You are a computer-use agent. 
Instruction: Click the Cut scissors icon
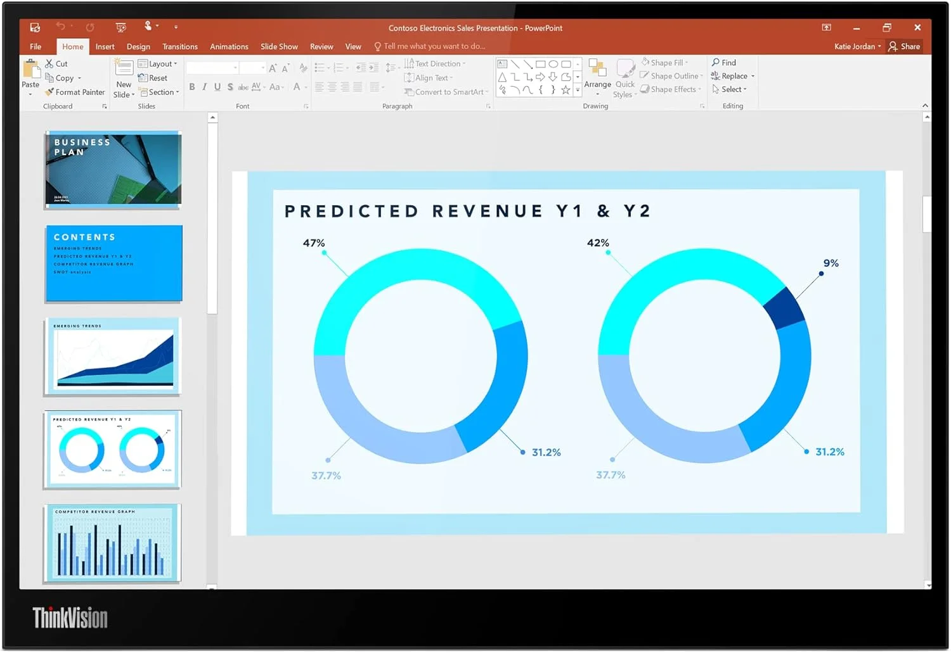[49, 64]
